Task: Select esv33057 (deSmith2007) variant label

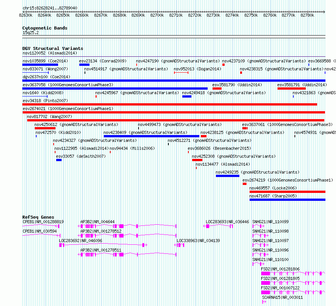Action: coord(81,156)
